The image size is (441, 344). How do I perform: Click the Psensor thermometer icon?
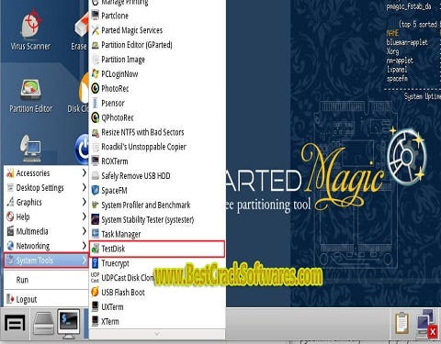pos(96,103)
